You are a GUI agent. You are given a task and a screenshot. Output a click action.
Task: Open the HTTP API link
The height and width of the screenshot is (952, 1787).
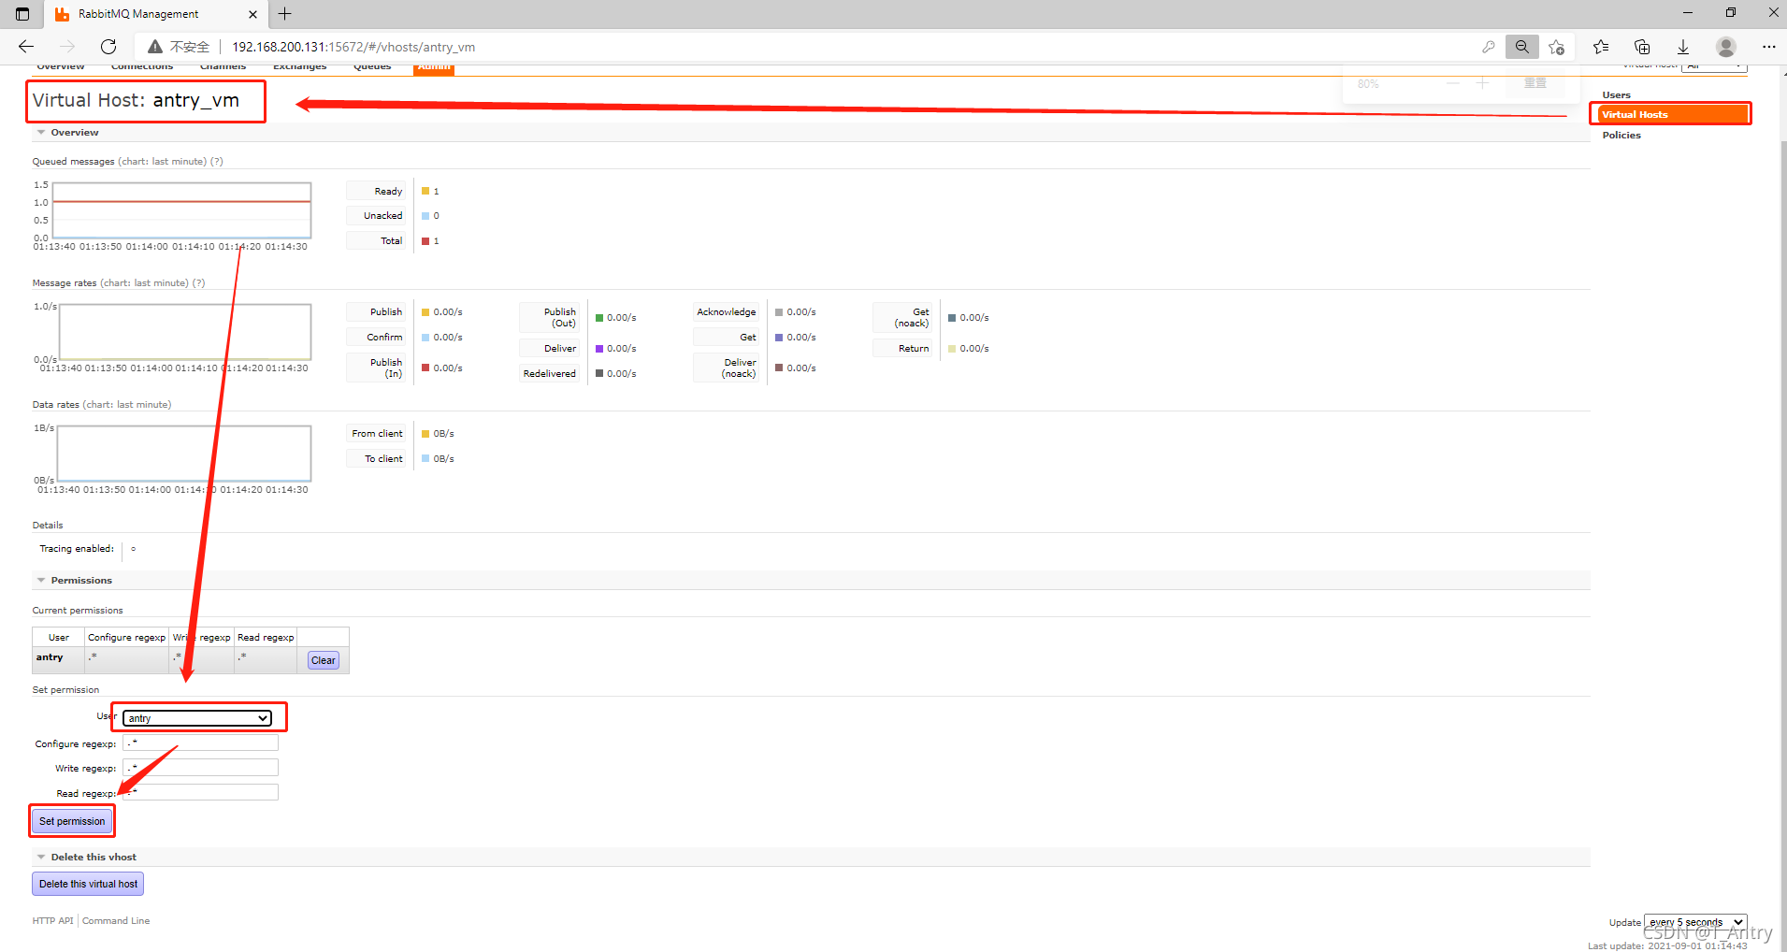coord(52,921)
